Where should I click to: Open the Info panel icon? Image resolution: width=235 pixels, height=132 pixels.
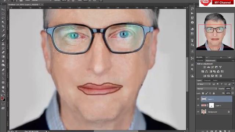(192, 22)
